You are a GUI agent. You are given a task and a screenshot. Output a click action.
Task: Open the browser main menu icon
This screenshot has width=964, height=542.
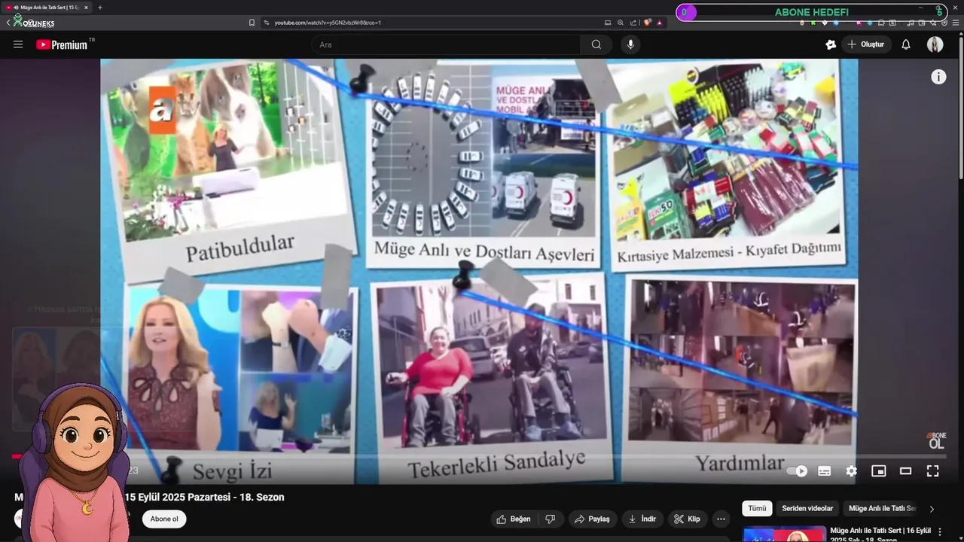click(956, 23)
